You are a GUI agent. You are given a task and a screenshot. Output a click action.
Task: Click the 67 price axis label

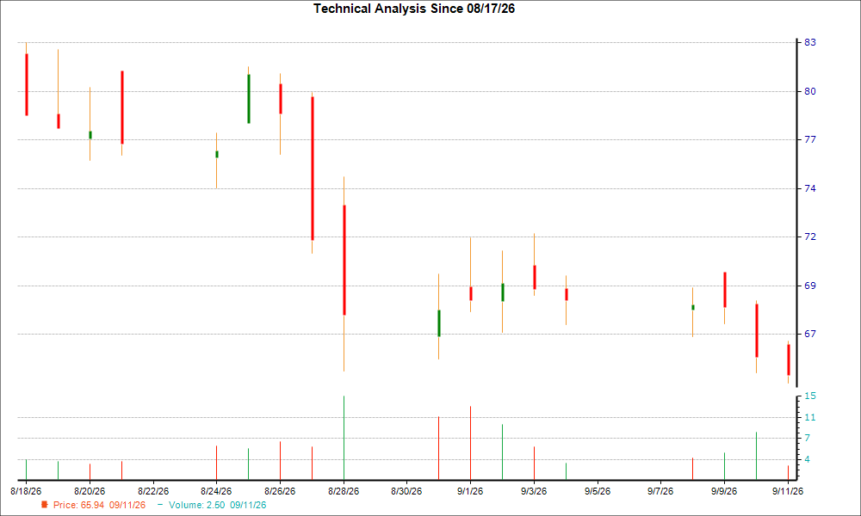(x=810, y=334)
